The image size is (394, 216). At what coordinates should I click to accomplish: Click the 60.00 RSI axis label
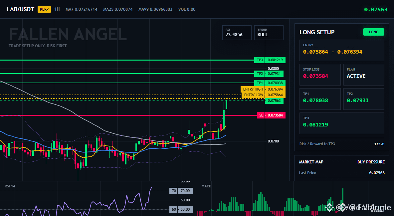pyautogui.click(x=185, y=200)
